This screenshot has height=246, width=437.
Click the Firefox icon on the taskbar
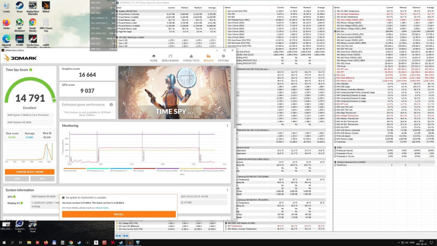tap(46, 243)
